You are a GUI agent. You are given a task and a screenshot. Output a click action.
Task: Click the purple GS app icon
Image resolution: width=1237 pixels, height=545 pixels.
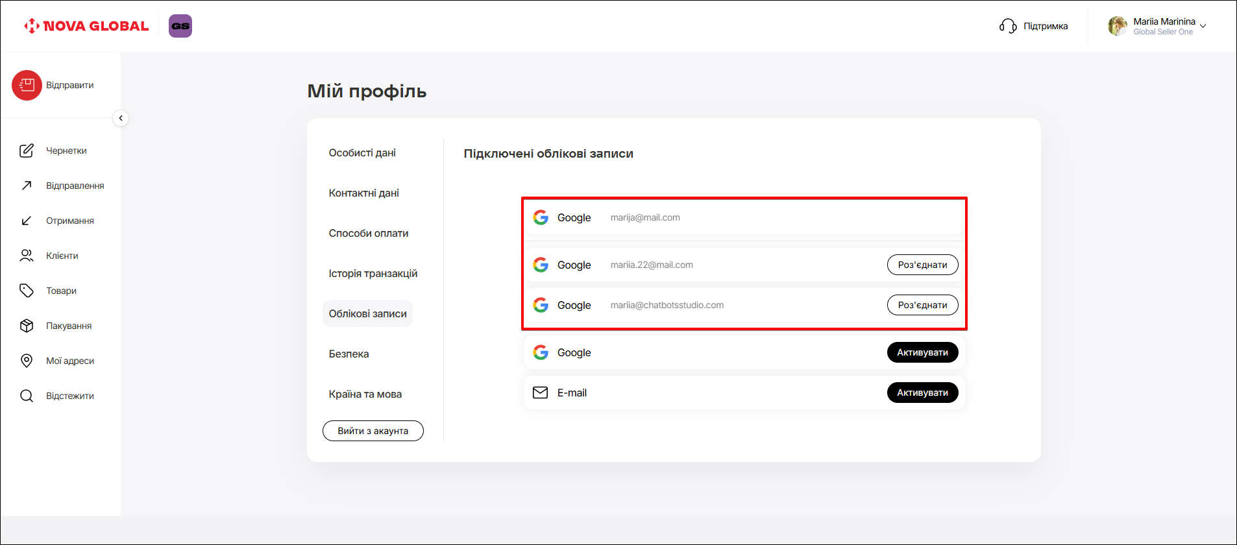[x=180, y=26]
